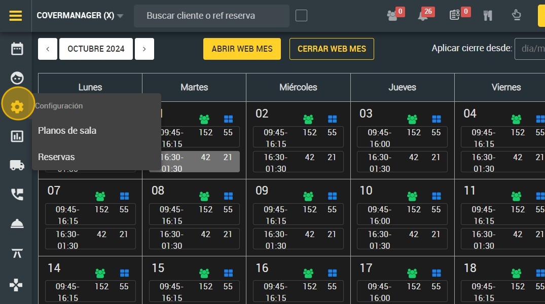Click the Jueves column header
Image resolution: width=545 pixels, height=304 pixels.
[x=402, y=87]
